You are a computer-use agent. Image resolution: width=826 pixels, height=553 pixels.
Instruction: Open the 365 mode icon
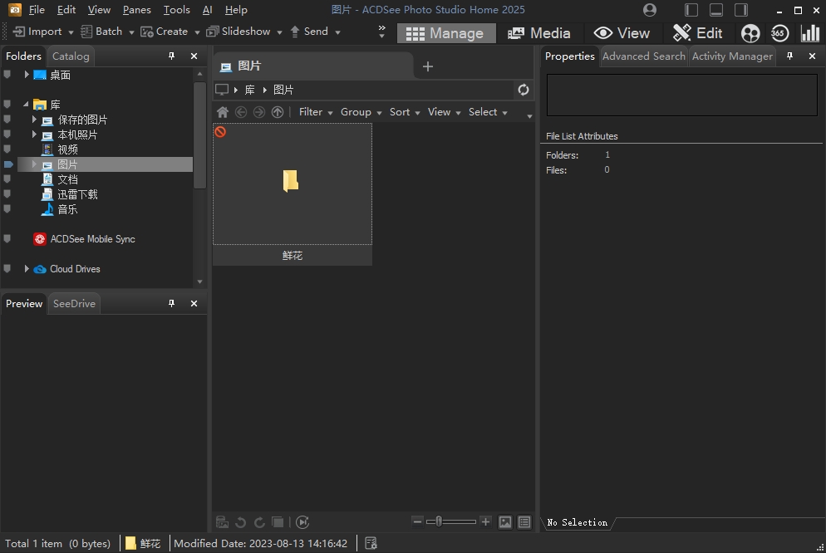click(779, 33)
